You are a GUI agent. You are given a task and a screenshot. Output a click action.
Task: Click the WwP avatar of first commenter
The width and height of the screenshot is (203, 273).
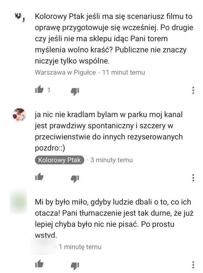[20, 17]
